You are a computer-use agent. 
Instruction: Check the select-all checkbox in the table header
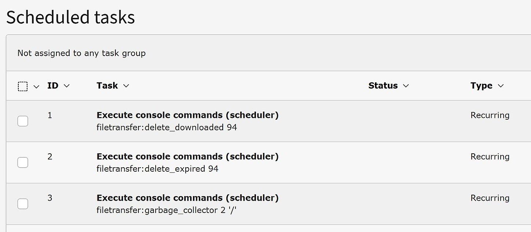tap(23, 86)
